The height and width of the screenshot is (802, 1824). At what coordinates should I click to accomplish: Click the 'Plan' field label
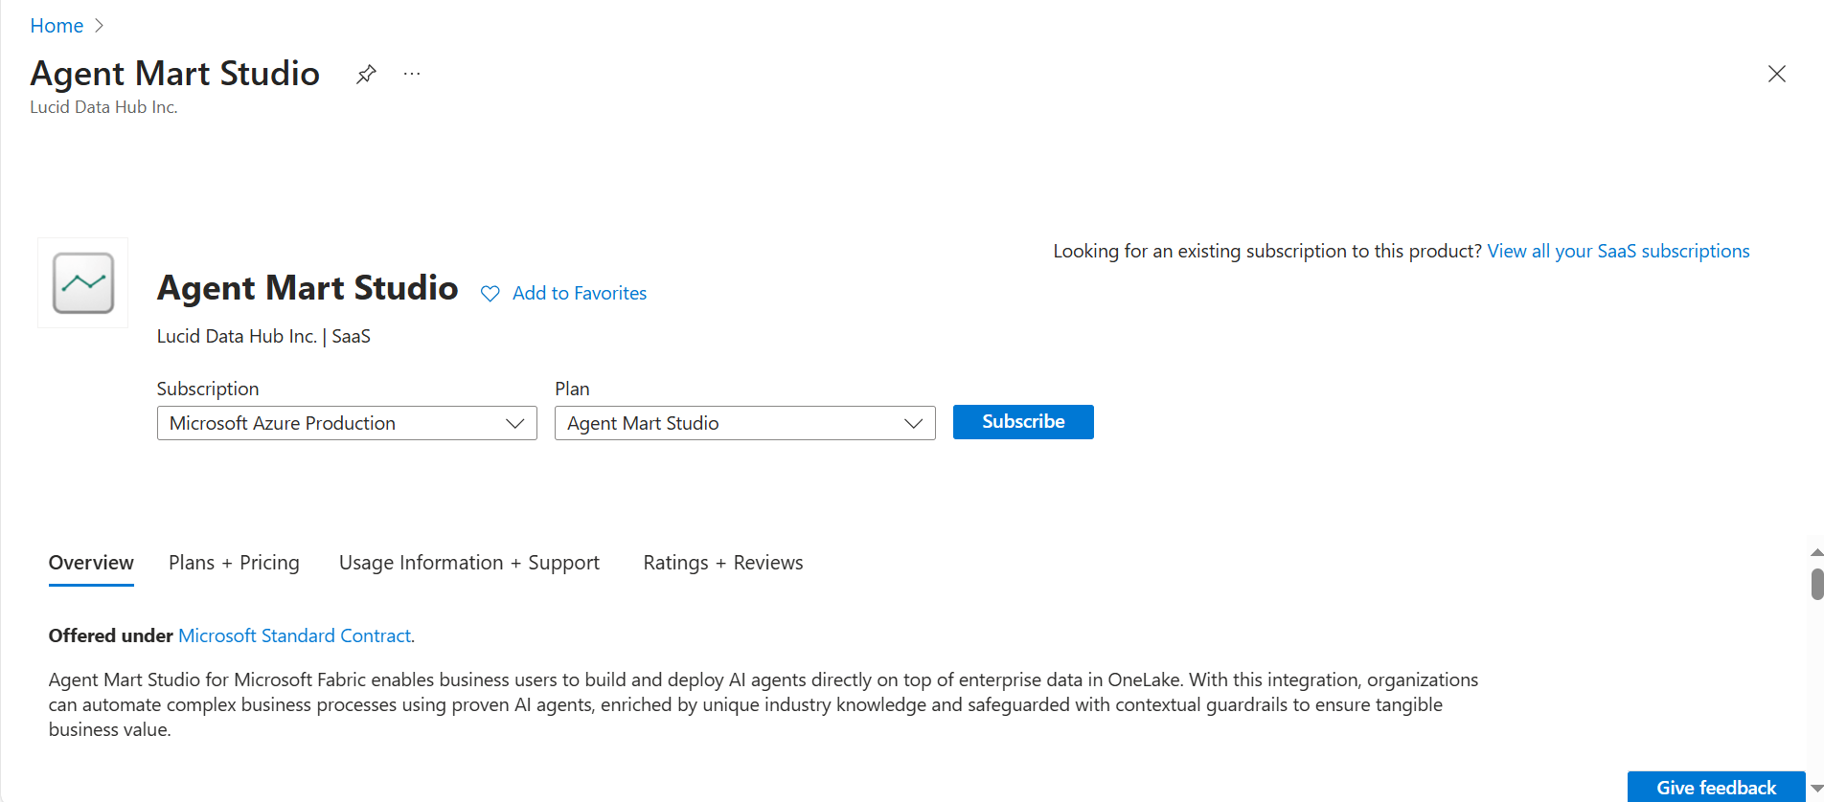pyautogui.click(x=572, y=389)
